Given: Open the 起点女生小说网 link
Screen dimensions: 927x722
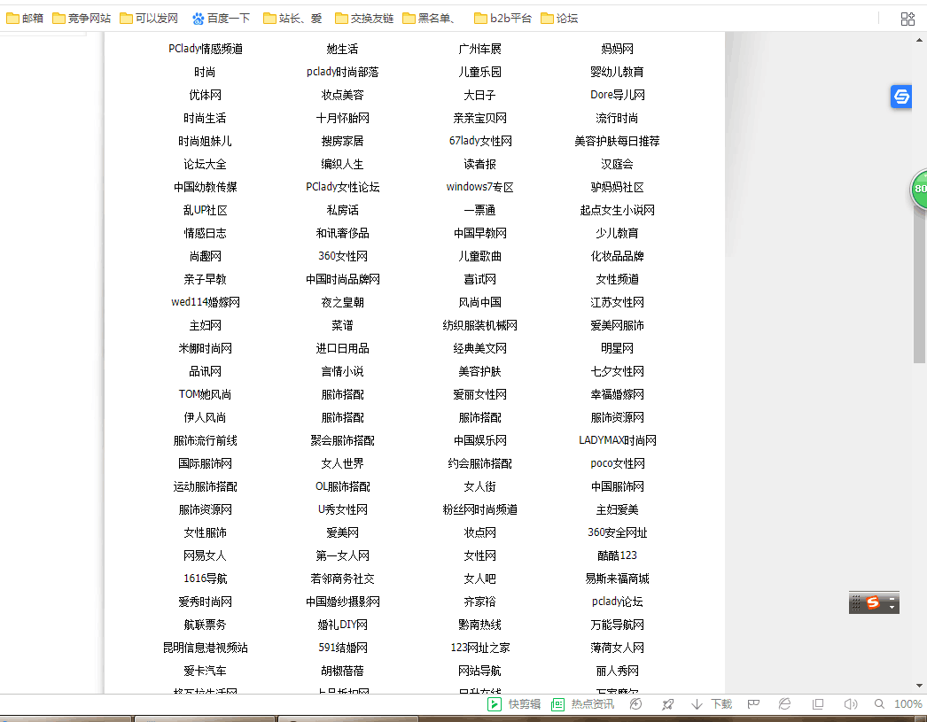Looking at the screenshot, I should coord(617,210).
